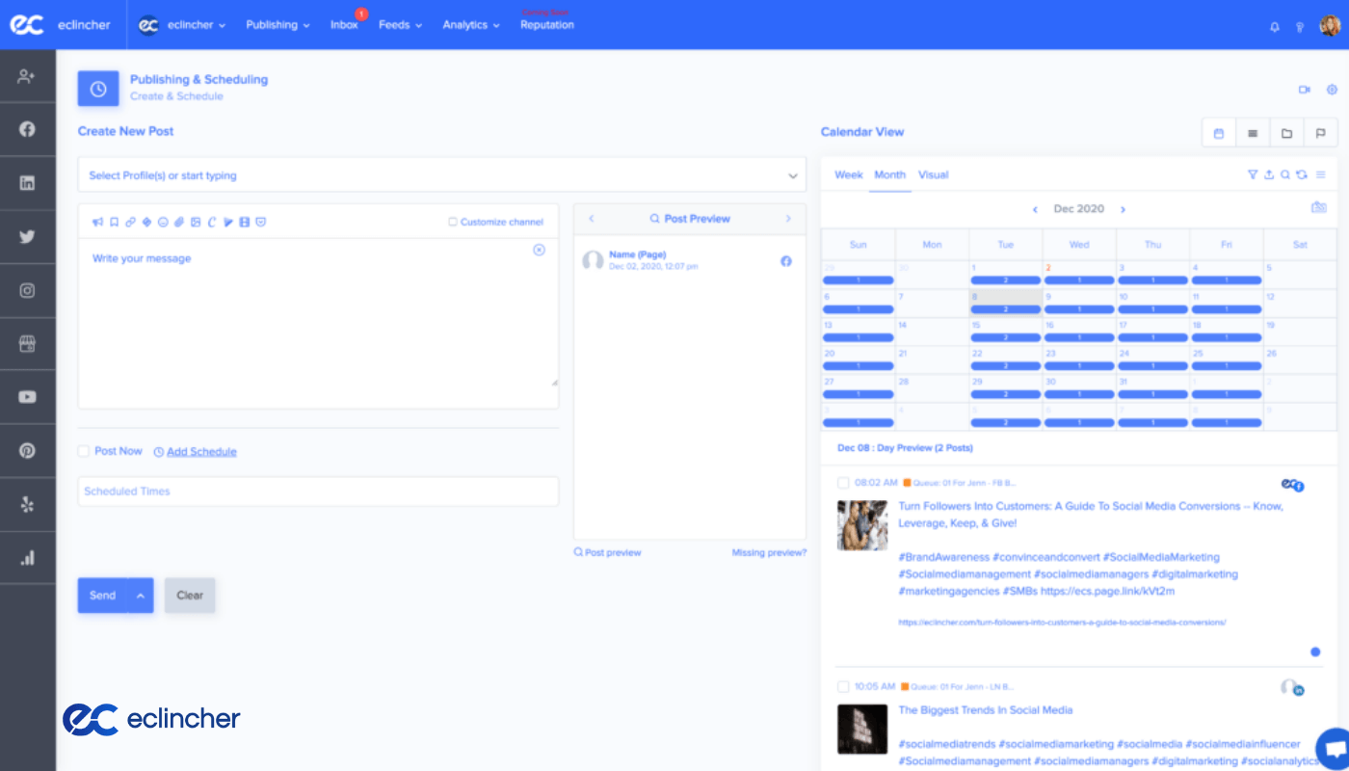Enable the Customize channel checkbox

coord(453,222)
